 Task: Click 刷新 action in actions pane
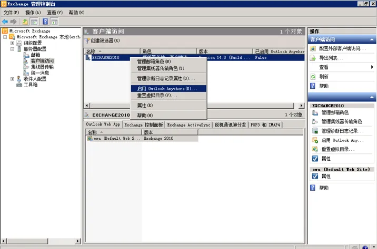[324, 77]
